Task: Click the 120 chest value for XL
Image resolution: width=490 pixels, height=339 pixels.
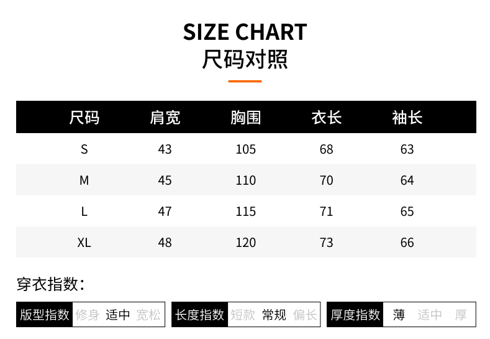Action: coord(246,243)
